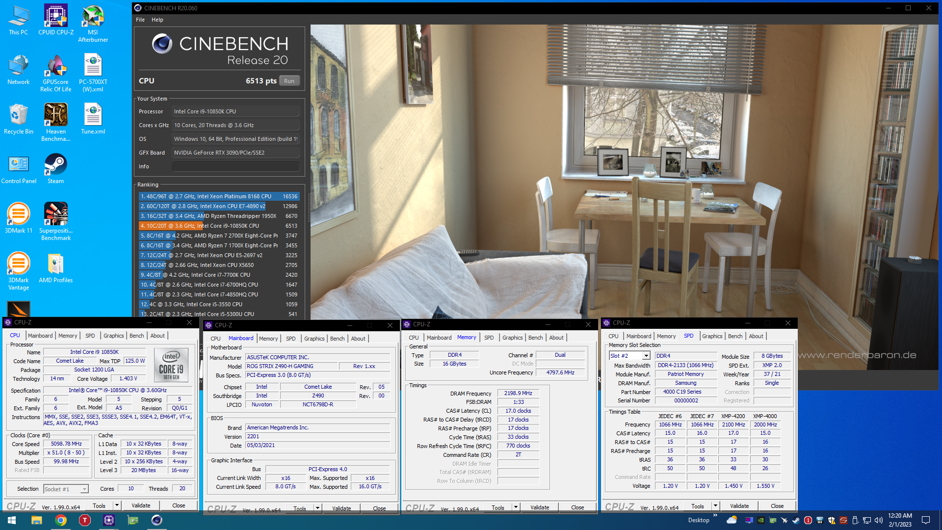The height and width of the screenshot is (530, 942).
Task: Launch Steam from the desktop
Action: pos(55,169)
